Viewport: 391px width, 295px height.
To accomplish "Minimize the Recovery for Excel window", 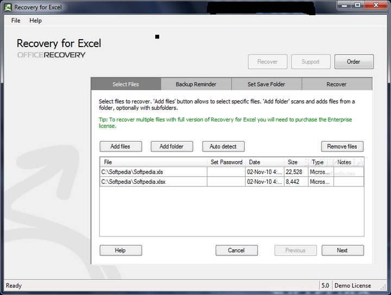I will tap(344, 5).
